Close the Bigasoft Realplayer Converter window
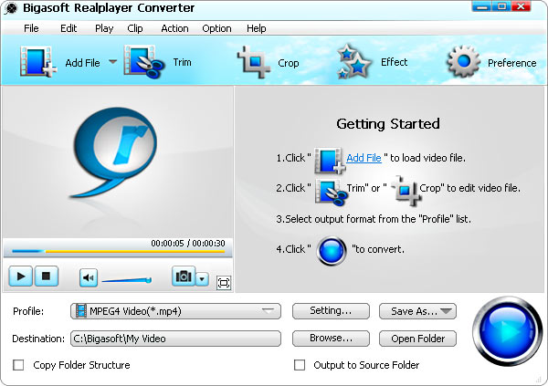 (522, 6)
